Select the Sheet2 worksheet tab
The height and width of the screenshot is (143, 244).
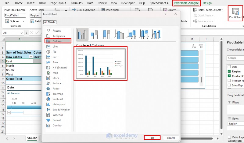click(32, 138)
